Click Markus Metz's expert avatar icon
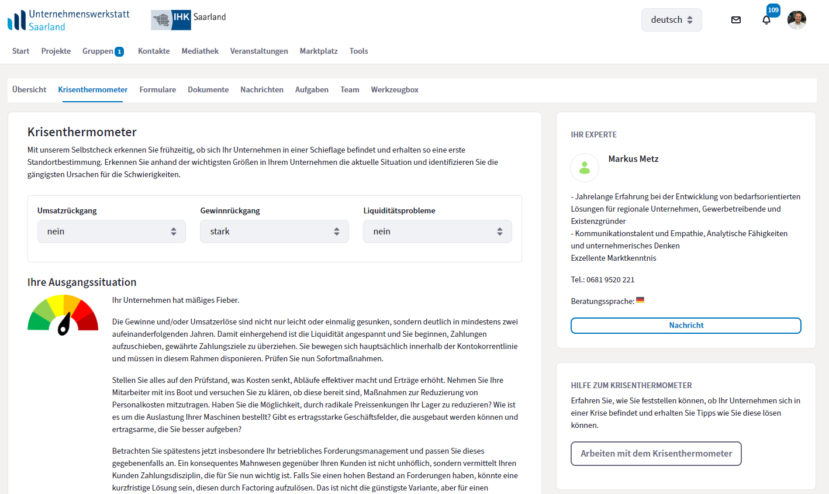 tap(585, 168)
